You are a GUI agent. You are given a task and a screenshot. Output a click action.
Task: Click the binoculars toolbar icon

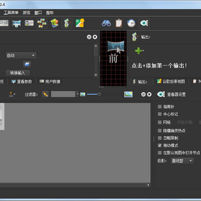tap(106, 23)
